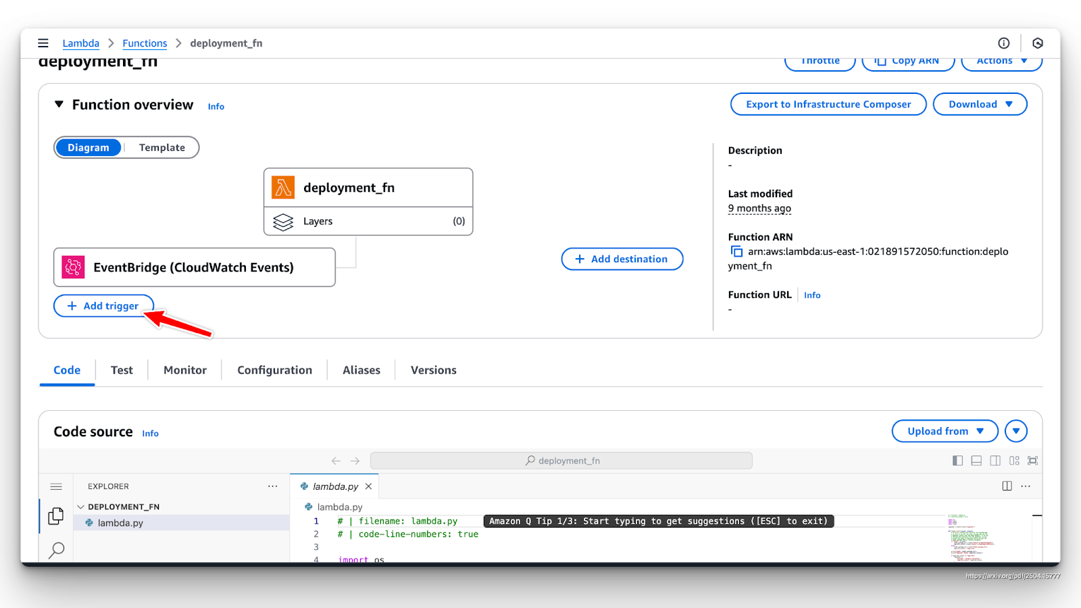The image size is (1081, 608).
Task: Open the Aliases tab
Action: tap(361, 370)
